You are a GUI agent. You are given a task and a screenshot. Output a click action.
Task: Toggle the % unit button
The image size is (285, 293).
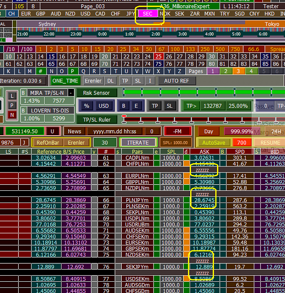click(x=87, y=106)
